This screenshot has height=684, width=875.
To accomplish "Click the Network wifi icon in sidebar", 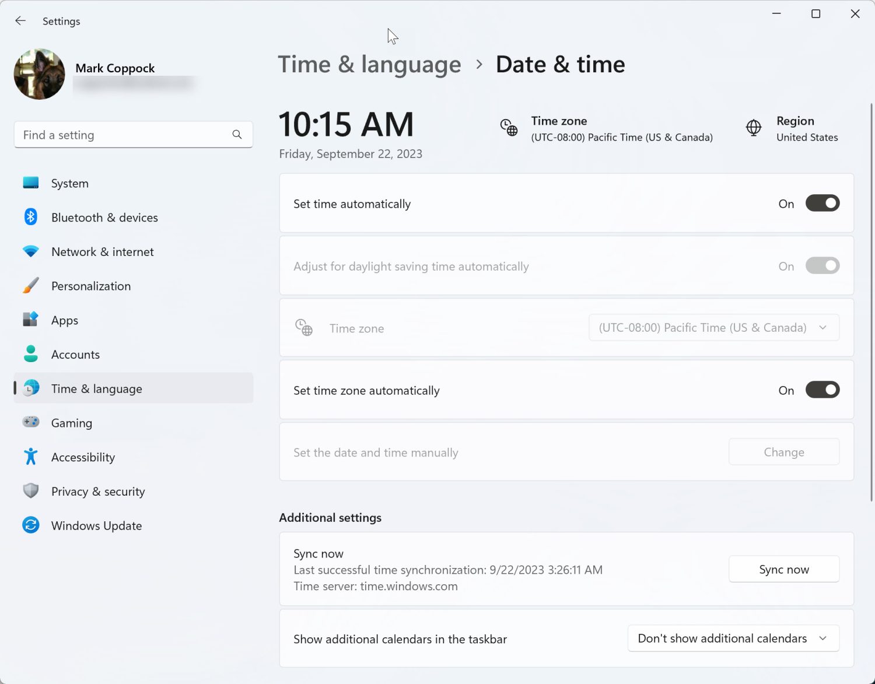I will [31, 251].
